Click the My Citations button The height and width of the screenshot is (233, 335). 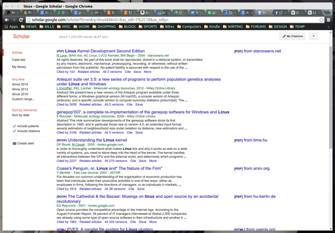coord(292,36)
